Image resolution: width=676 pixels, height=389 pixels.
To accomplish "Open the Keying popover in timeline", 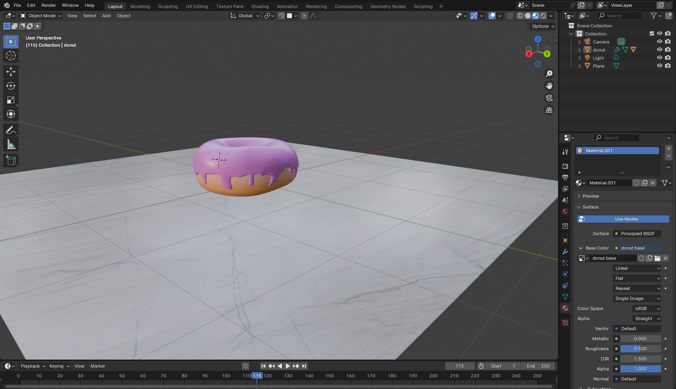I will [x=59, y=366].
